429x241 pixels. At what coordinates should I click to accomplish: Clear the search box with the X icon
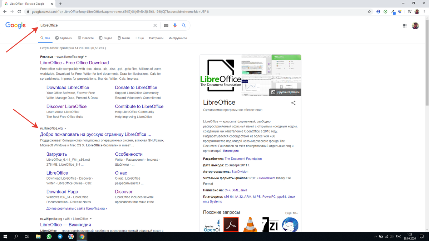(155, 25)
